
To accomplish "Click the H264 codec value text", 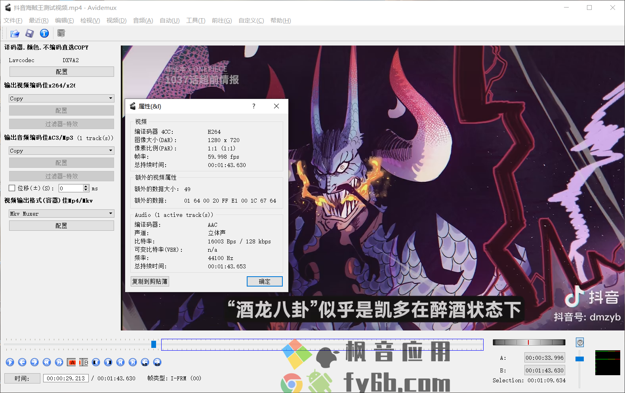I will 214,132.
